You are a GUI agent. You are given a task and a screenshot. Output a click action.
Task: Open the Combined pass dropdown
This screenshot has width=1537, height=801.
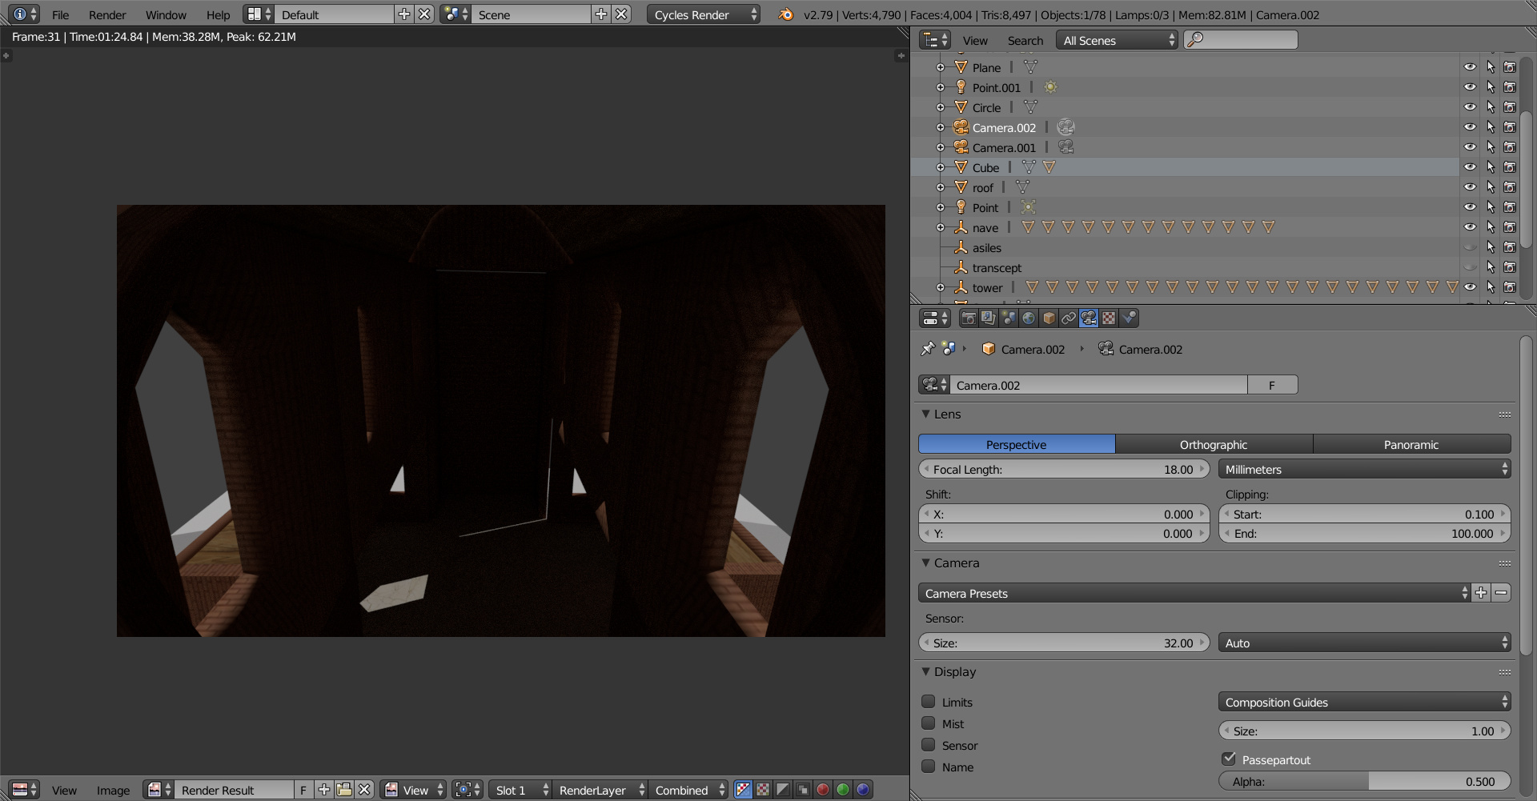pos(688,790)
